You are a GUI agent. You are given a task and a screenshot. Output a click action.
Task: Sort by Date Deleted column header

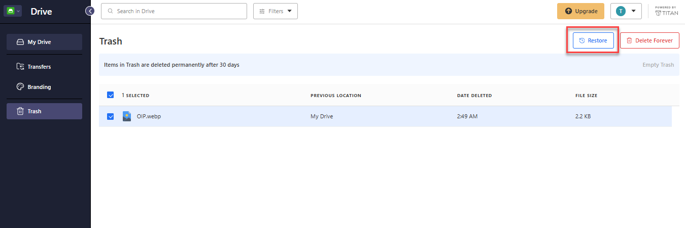pos(474,96)
